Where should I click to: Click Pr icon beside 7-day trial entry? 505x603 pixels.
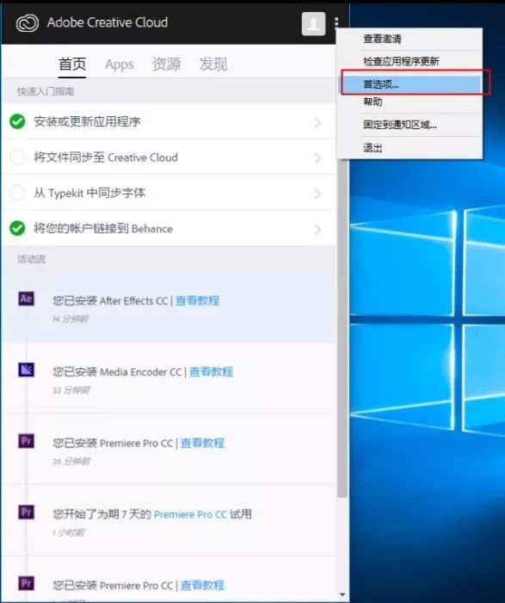click(26, 512)
